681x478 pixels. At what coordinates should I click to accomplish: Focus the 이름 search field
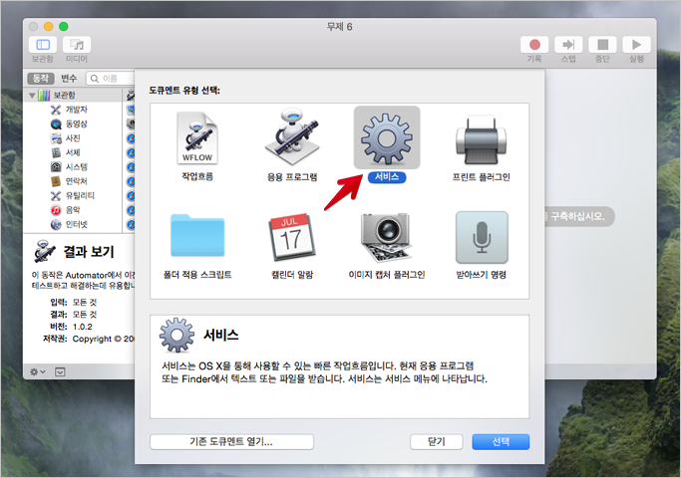(111, 78)
